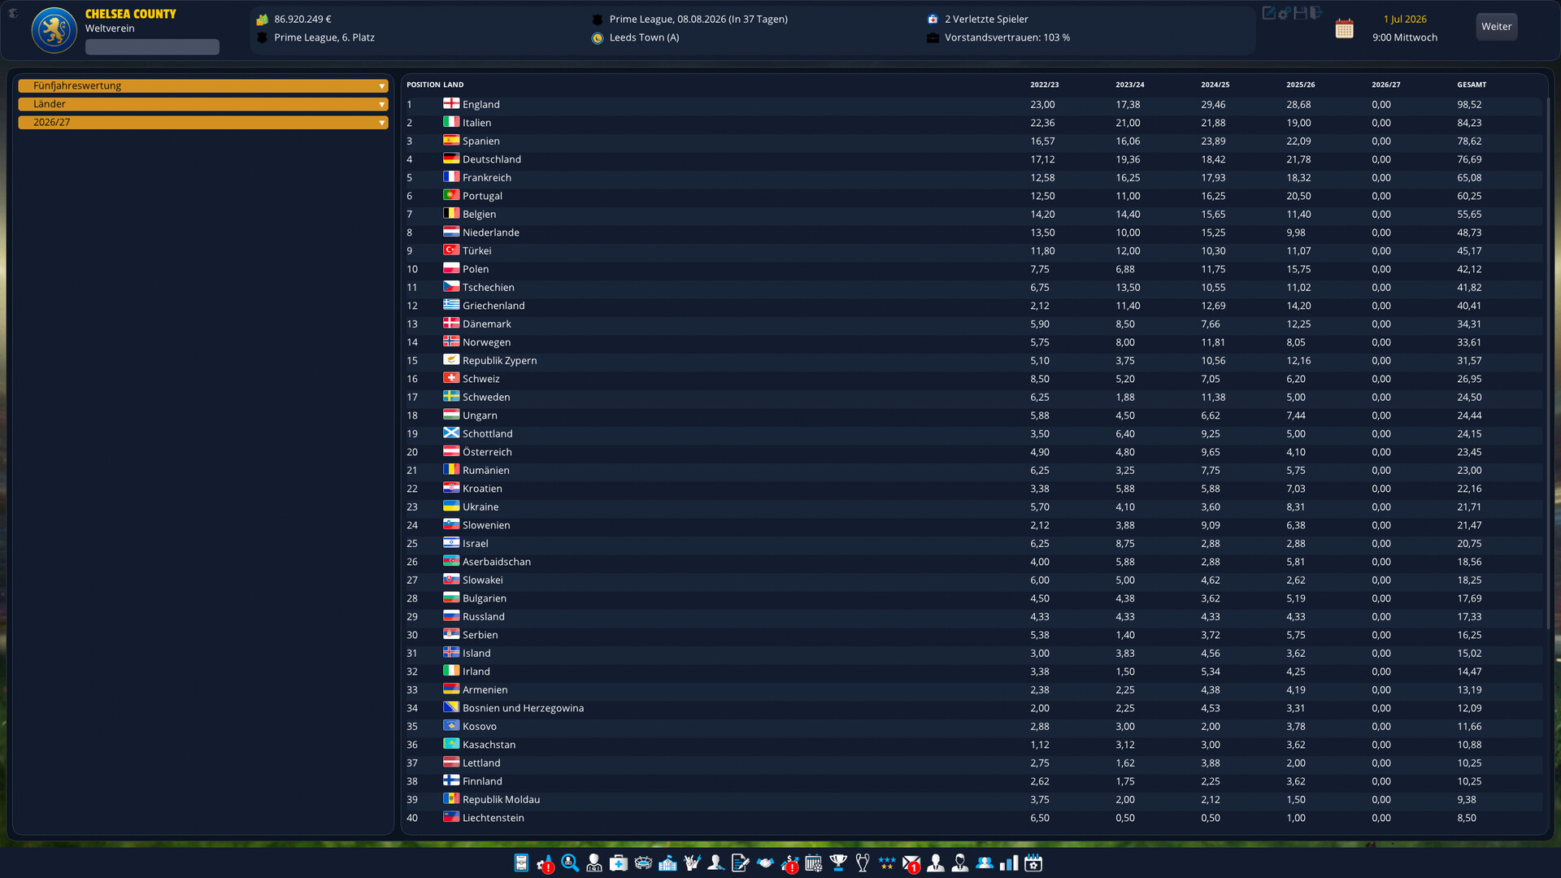Screen dimensions: 1561x878
Task: Open the tactics pitch icon in bottom toolbar
Action: click(x=521, y=863)
